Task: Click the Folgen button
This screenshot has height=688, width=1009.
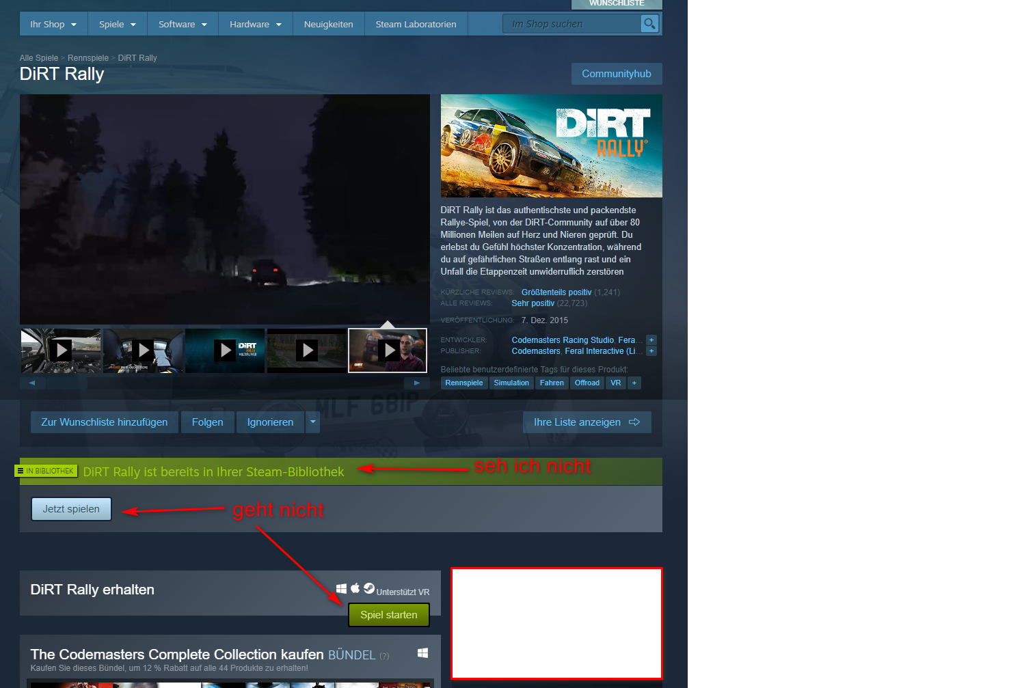Action: pyautogui.click(x=208, y=422)
